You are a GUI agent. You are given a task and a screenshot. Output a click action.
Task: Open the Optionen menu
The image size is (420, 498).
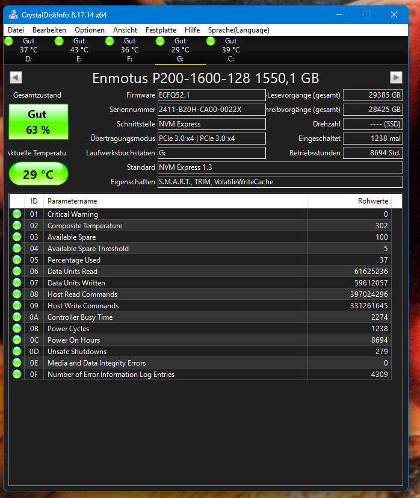(90, 30)
